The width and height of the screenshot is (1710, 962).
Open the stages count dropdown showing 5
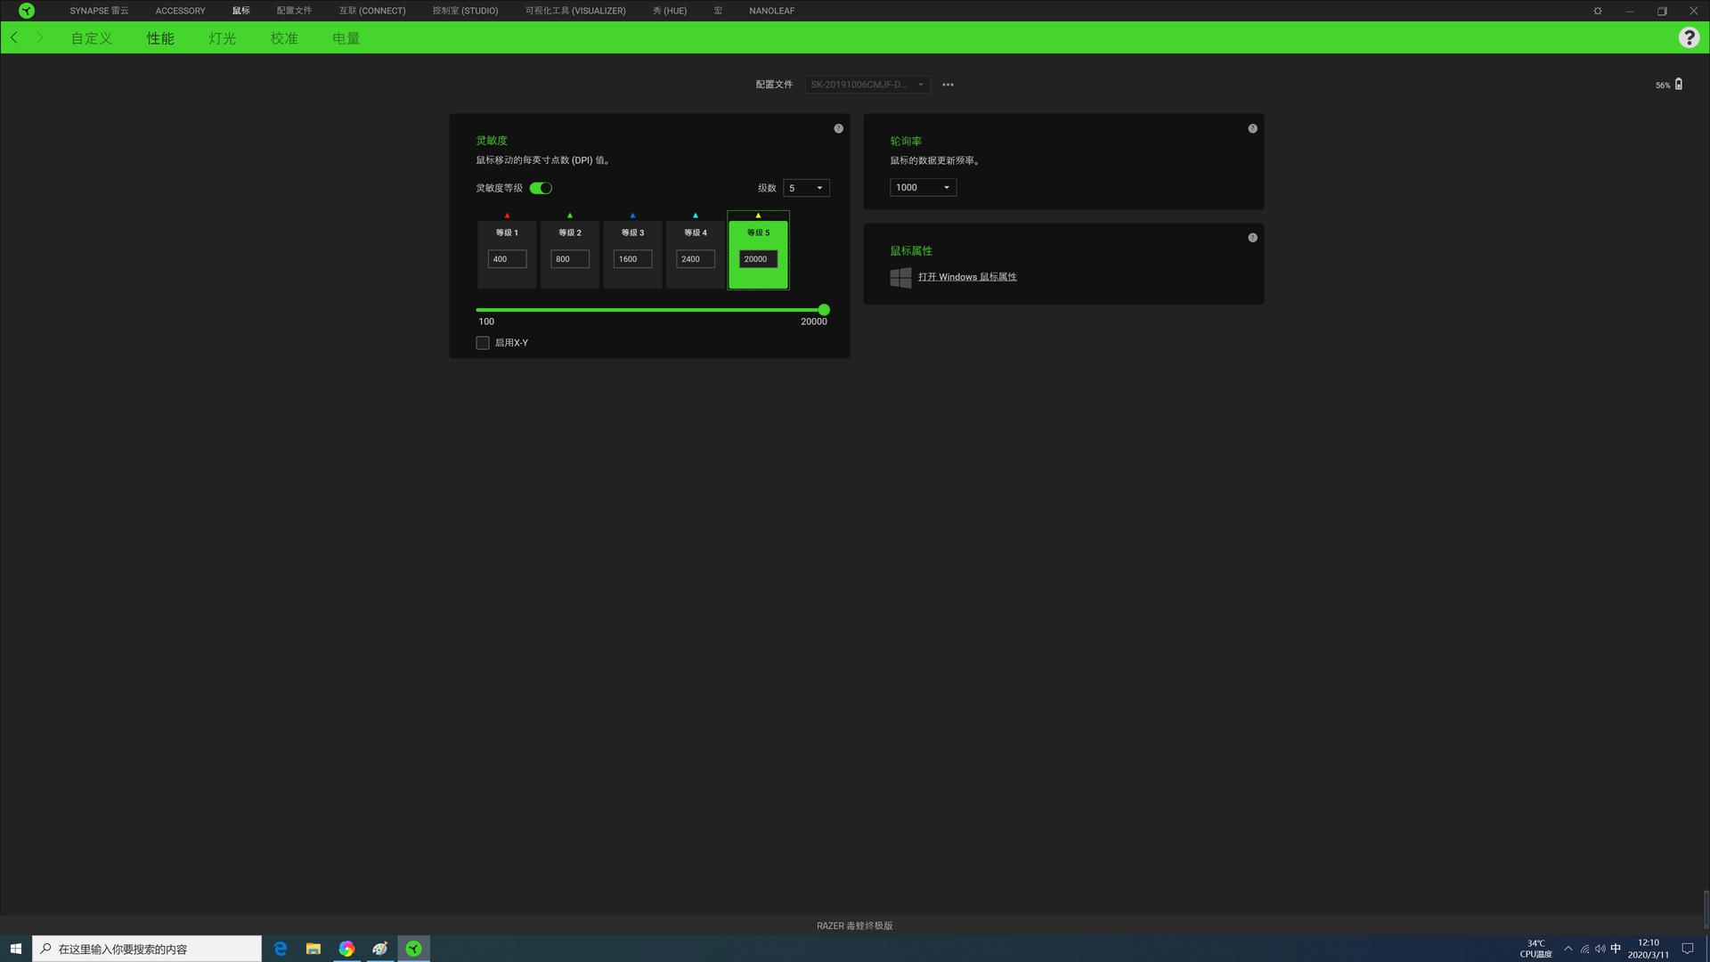[806, 188]
